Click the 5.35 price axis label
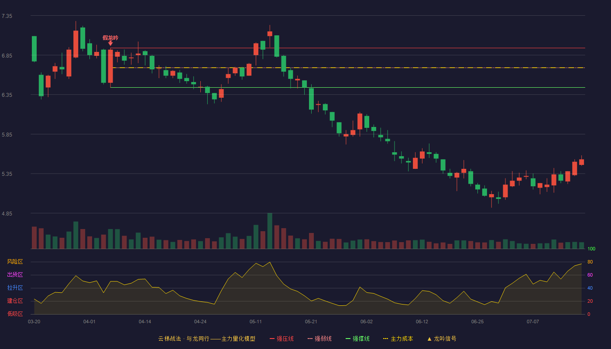The height and width of the screenshot is (349, 611). click(x=7, y=174)
